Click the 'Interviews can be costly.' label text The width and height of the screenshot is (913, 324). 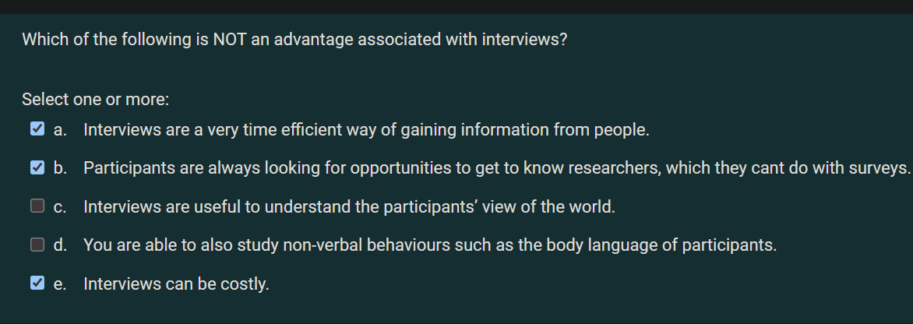tap(176, 284)
